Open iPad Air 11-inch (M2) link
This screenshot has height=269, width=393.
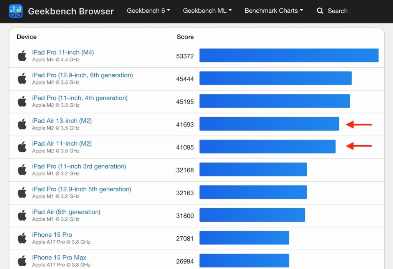click(x=62, y=144)
